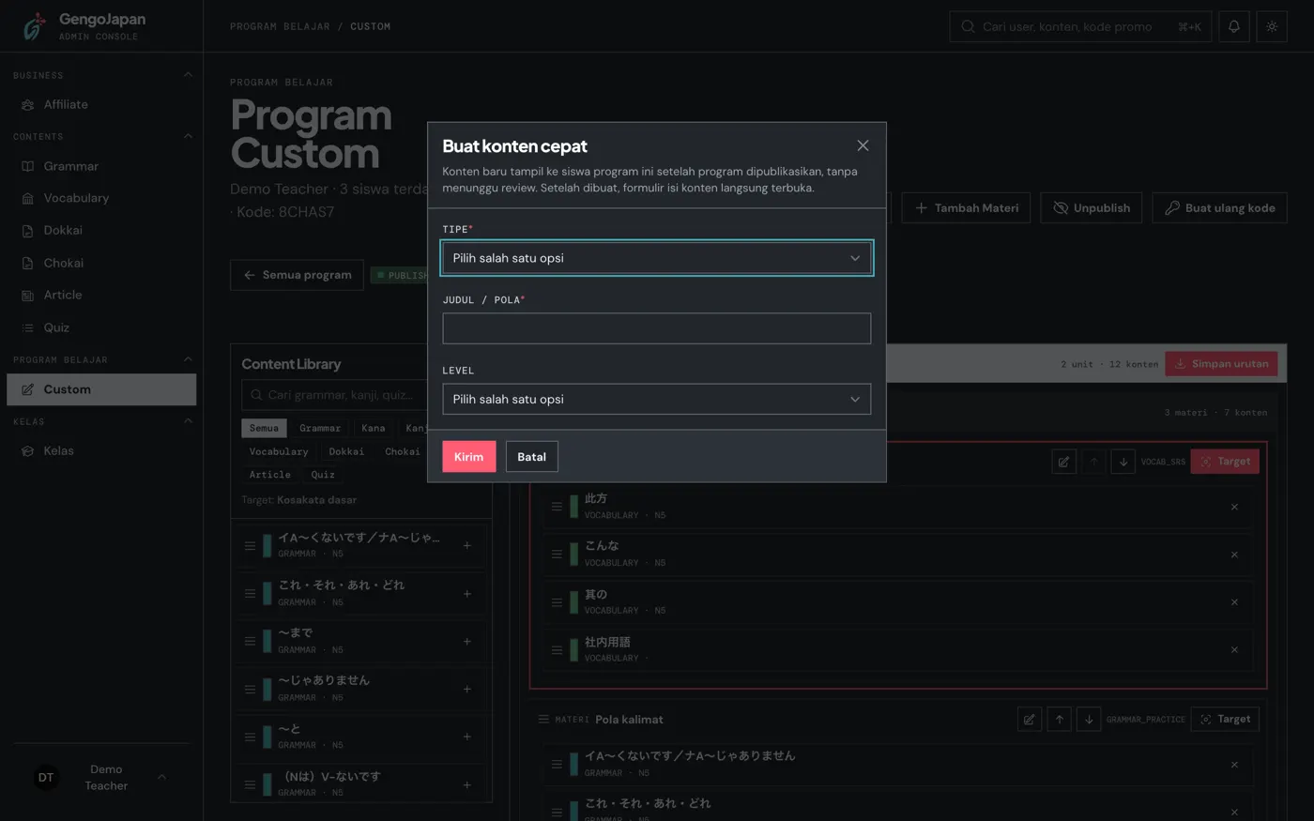The height and width of the screenshot is (821, 1314).
Task: Add ～と library item with plus
Action: click(x=466, y=737)
